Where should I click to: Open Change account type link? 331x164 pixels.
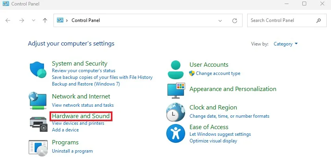(x=218, y=73)
